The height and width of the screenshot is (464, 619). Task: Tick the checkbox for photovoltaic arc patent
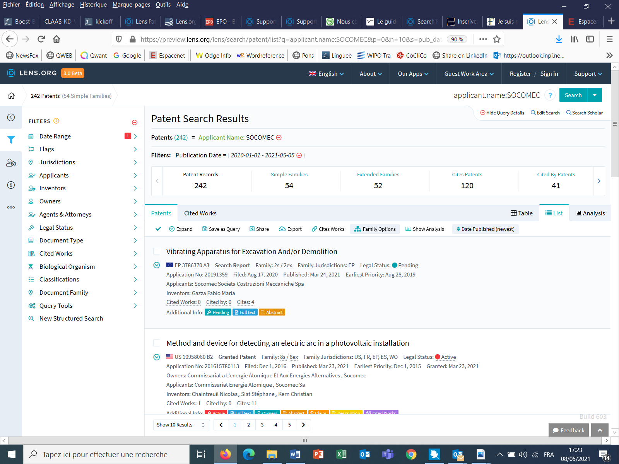point(157,343)
